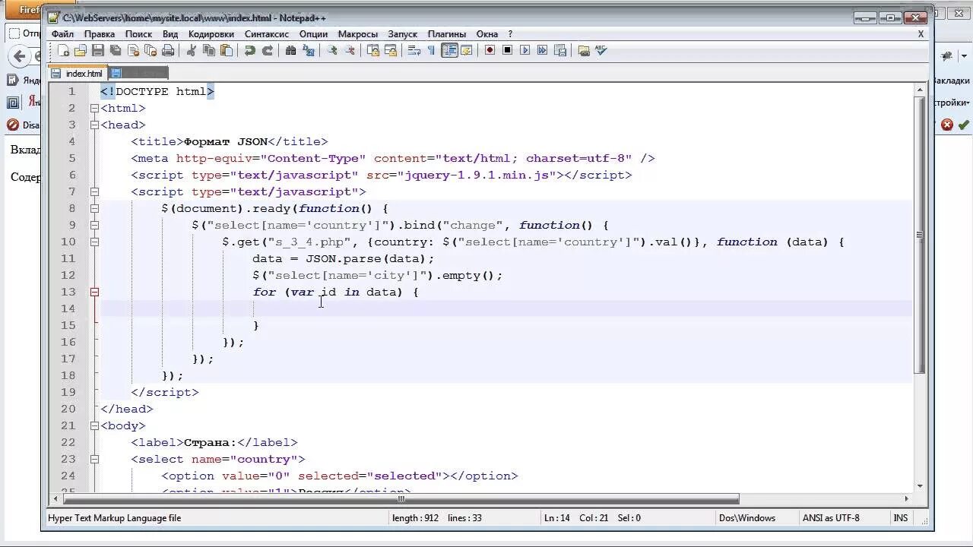Open the Запуск menu

pos(402,34)
